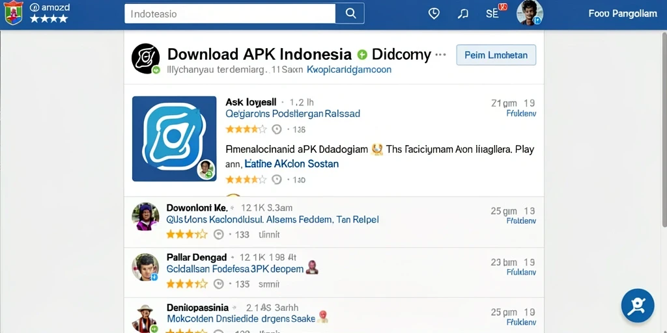Click the star rating beside 136

246,129
